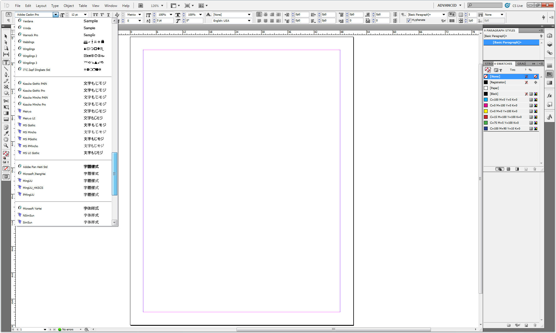Click CS Live button
The image size is (556, 333).
tap(514, 5)
